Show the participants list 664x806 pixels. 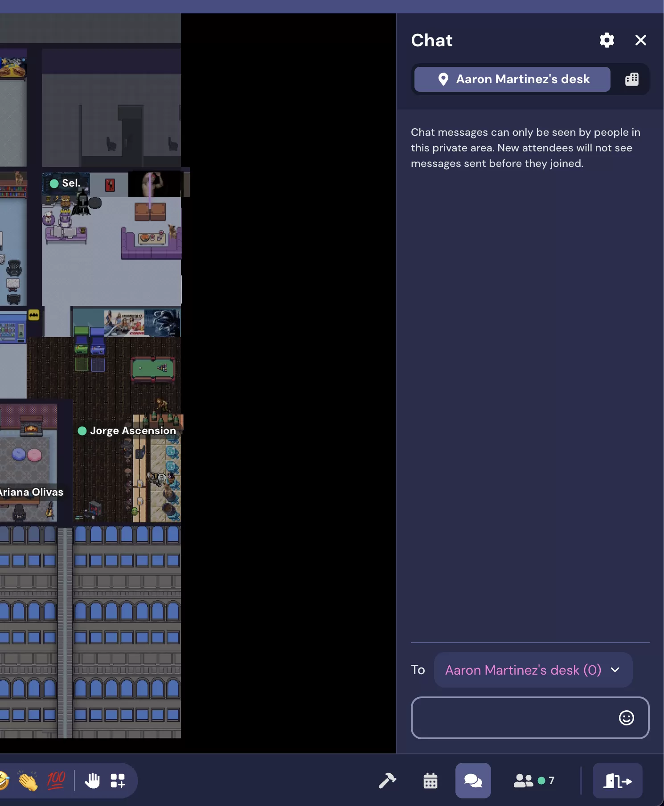point(533,781)
